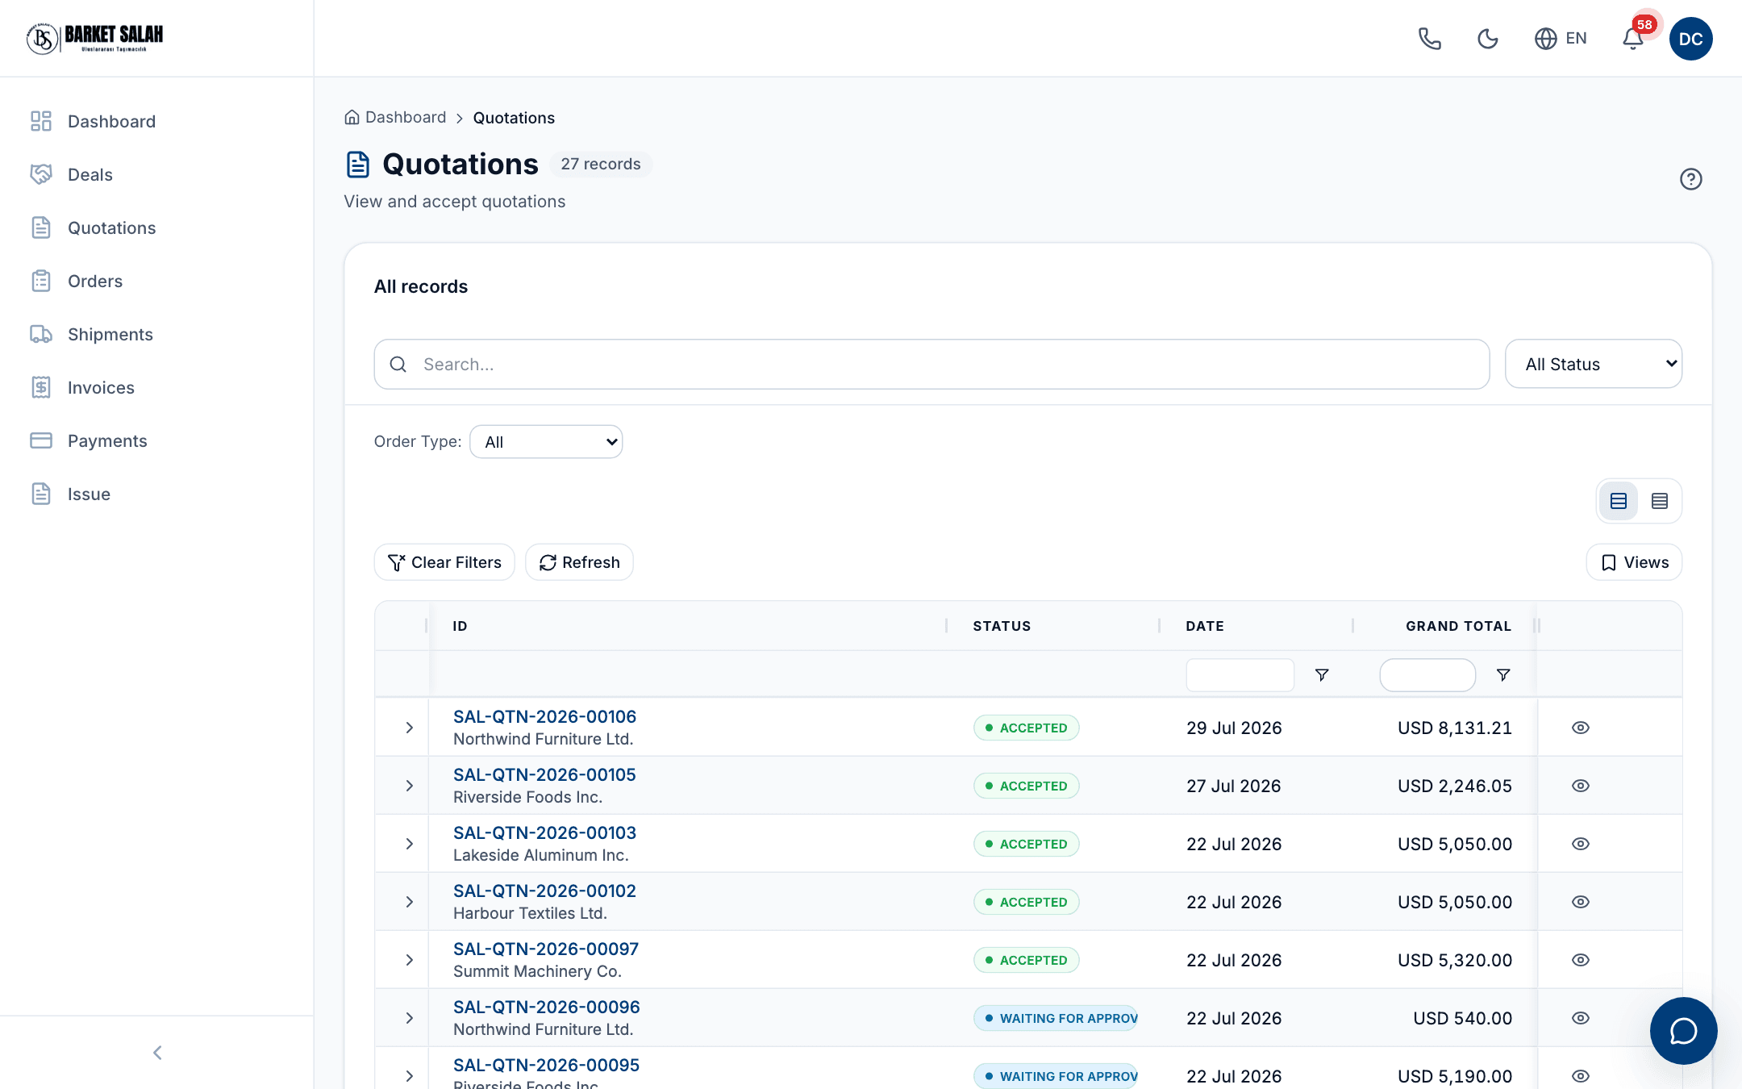Sort by the Grand Total column header

tap(1458, 626)
